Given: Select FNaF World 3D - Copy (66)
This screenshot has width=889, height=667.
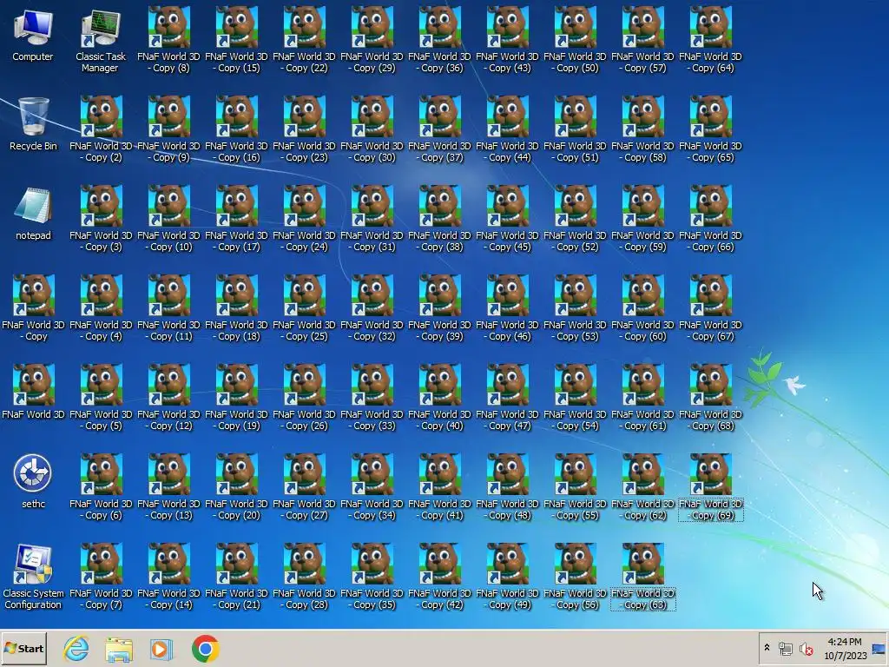Looking at the screenshot, I should coord(710,218).
